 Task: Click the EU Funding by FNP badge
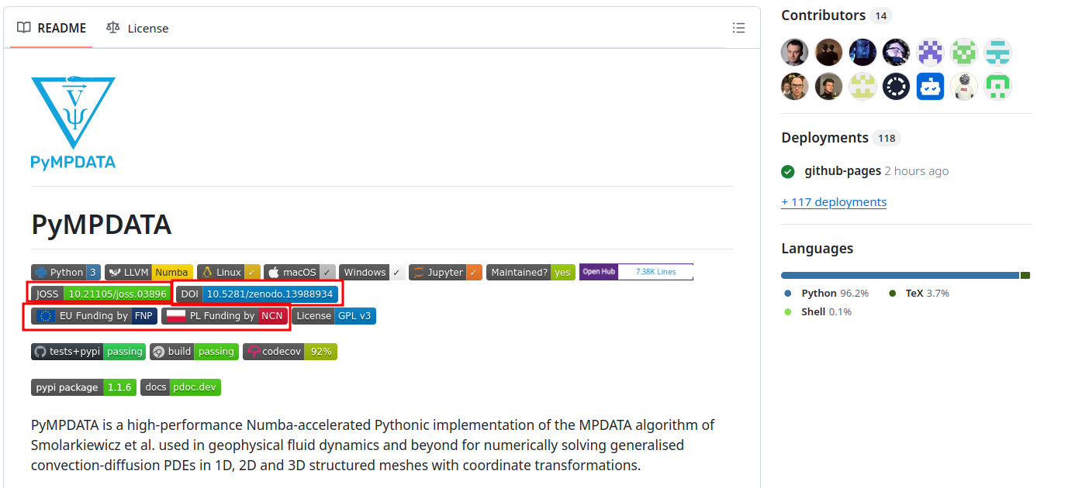point(94,316)
